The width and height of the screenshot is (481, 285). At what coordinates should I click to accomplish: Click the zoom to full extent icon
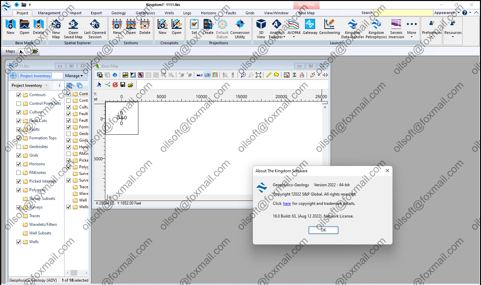coord(258,75)
